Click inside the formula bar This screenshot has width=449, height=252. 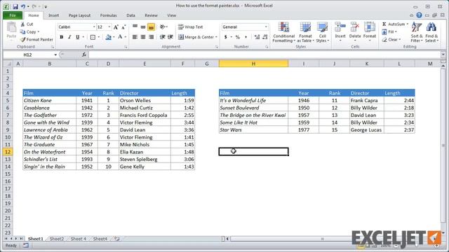pyautogui.click(x=265, y=55)
